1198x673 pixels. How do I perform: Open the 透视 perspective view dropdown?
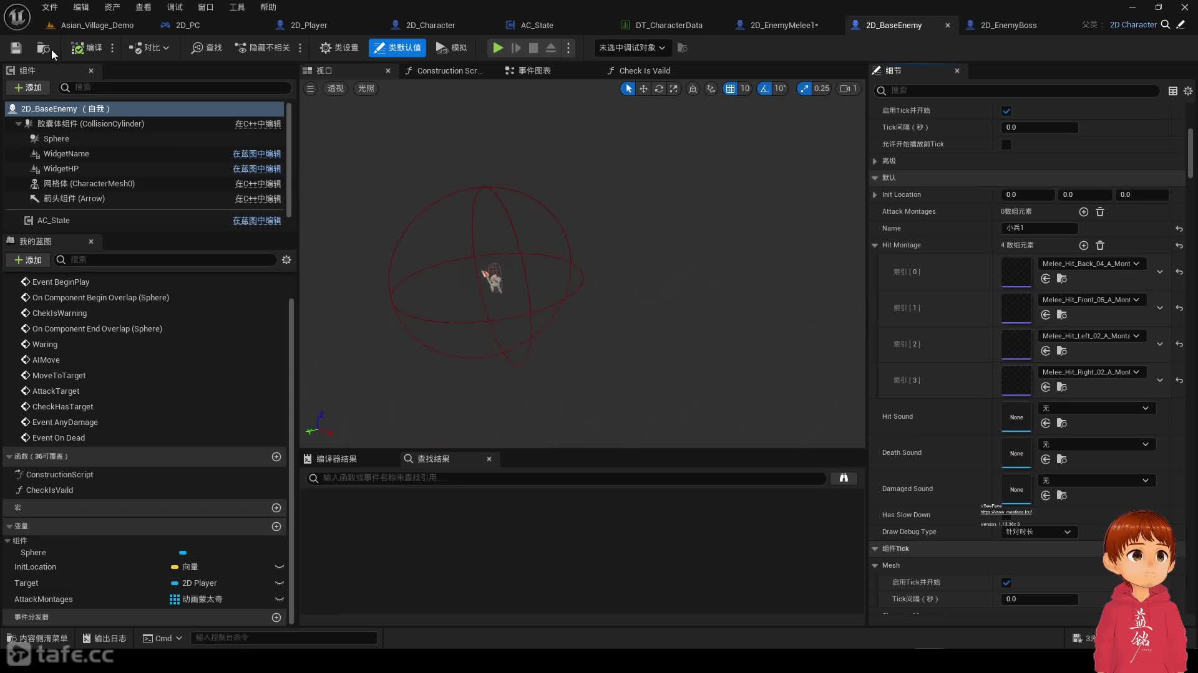tap(336, 88)
